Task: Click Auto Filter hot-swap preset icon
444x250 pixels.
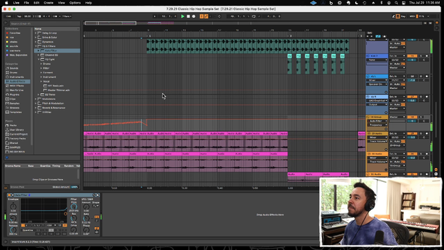Action: (94, 195)
